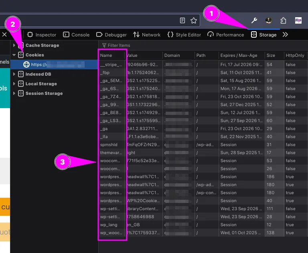Viewport: 308px width, 253px height.
Task: Expand the Local Storage tree node
Action: click(14, 84)
